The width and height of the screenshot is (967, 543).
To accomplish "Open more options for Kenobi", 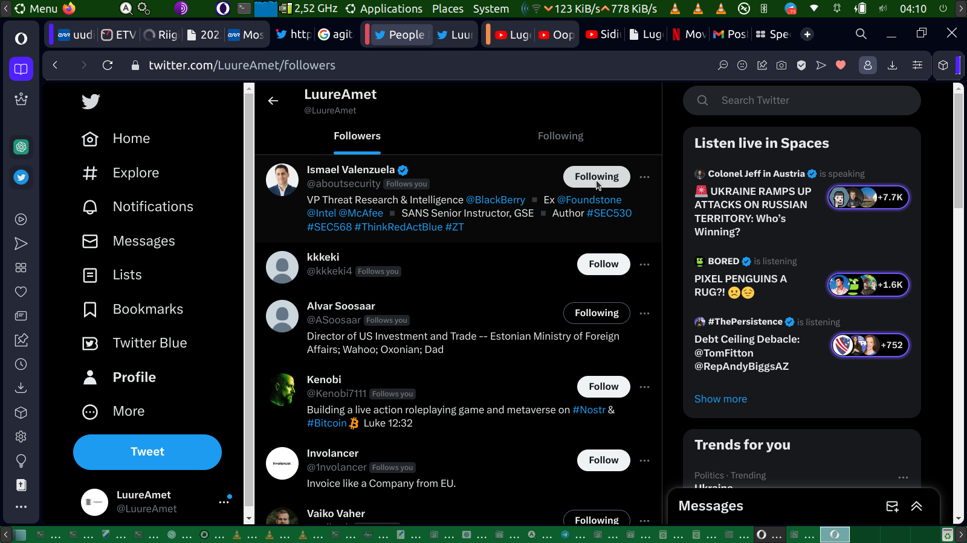I will tap(645, 387).
